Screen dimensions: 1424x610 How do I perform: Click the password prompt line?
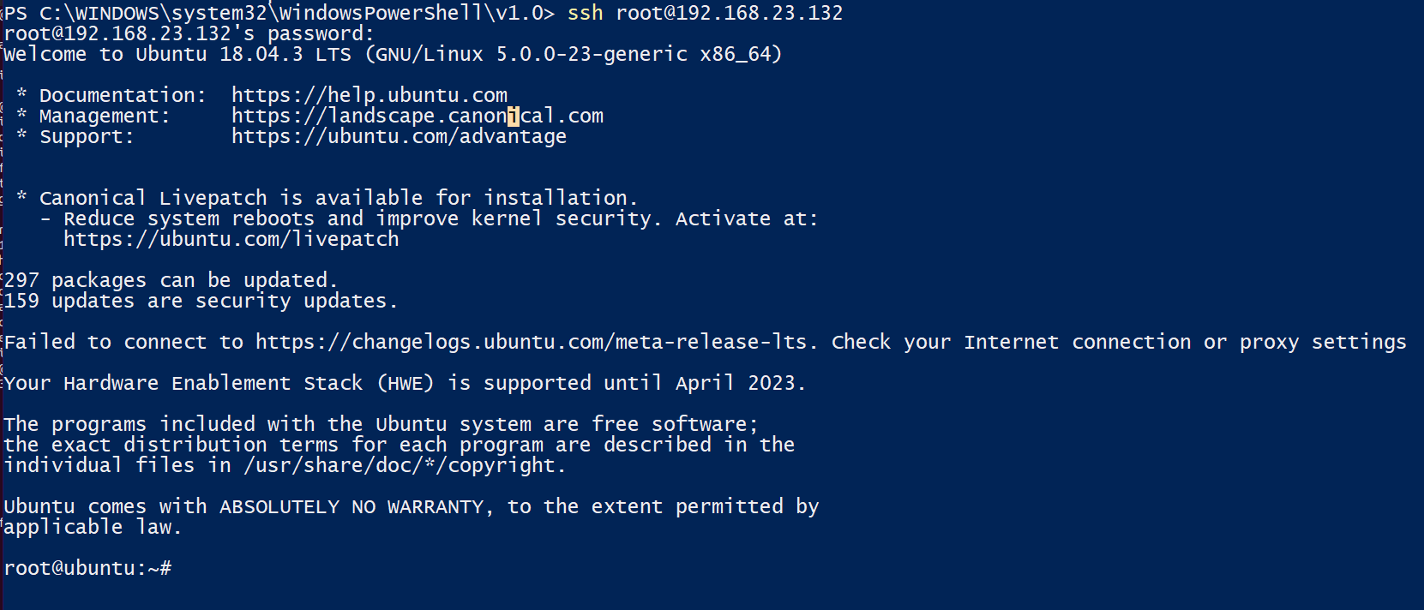coord(189,33)
